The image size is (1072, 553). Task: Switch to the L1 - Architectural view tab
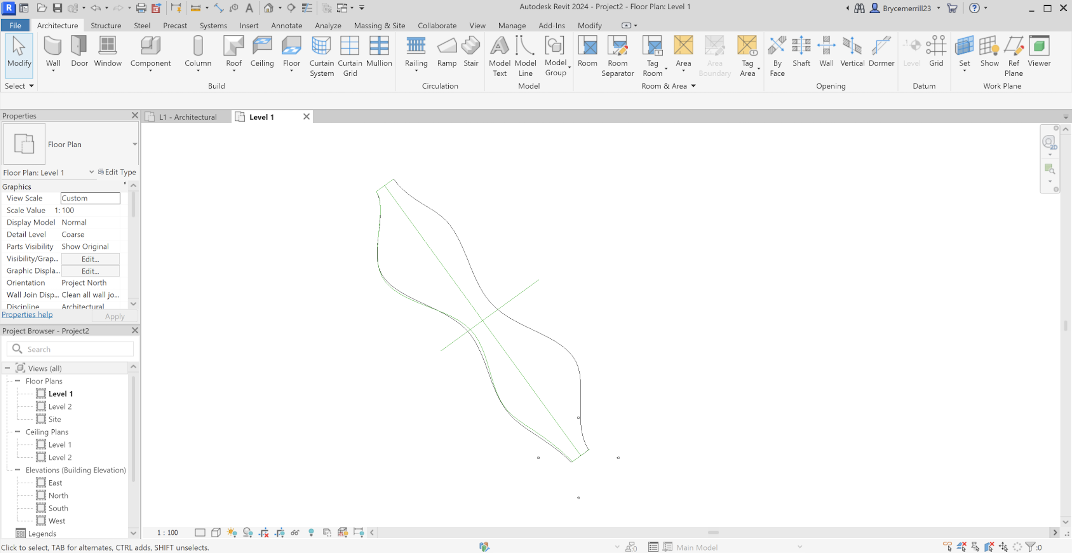point(187,117)
